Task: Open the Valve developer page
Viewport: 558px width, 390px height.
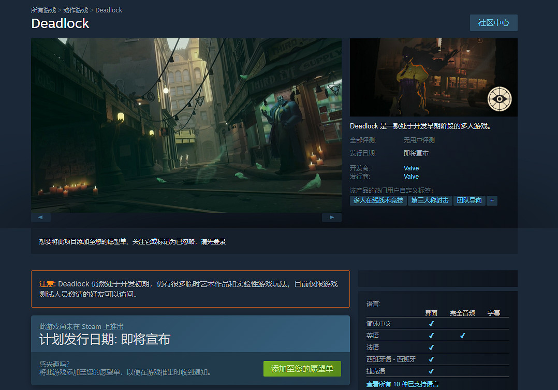Action: tap(410, 168)
